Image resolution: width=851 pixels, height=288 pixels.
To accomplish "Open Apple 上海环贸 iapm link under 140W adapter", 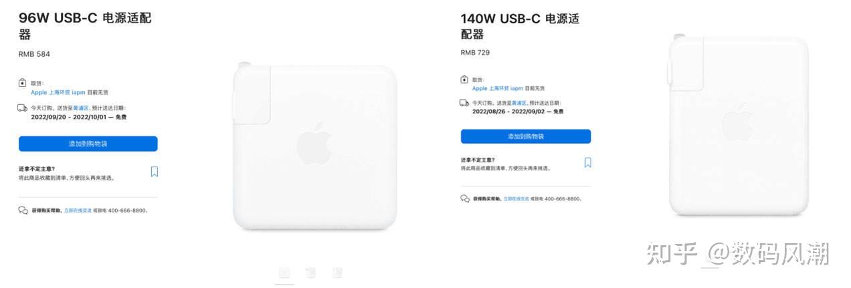I will (x=498, y=88).
